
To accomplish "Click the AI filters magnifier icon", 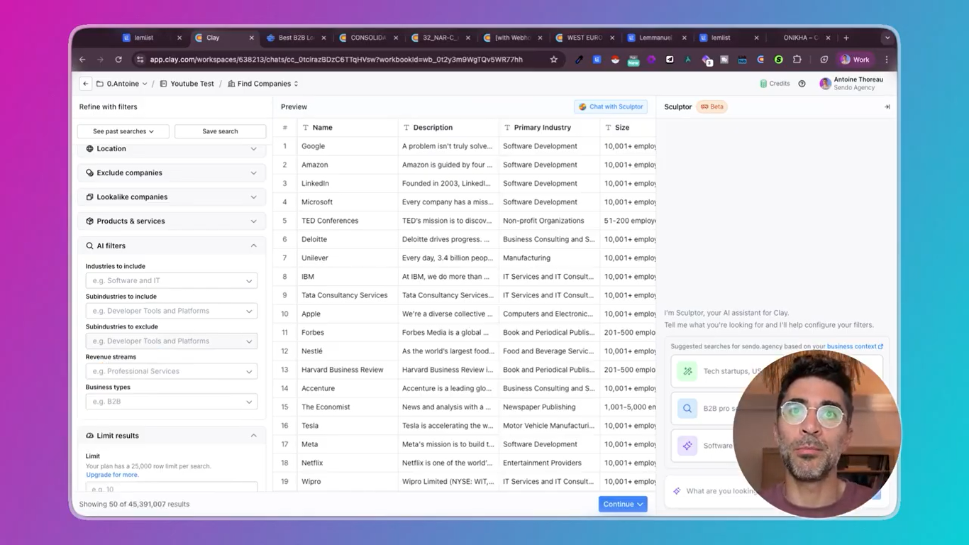I will pos(89,246).
